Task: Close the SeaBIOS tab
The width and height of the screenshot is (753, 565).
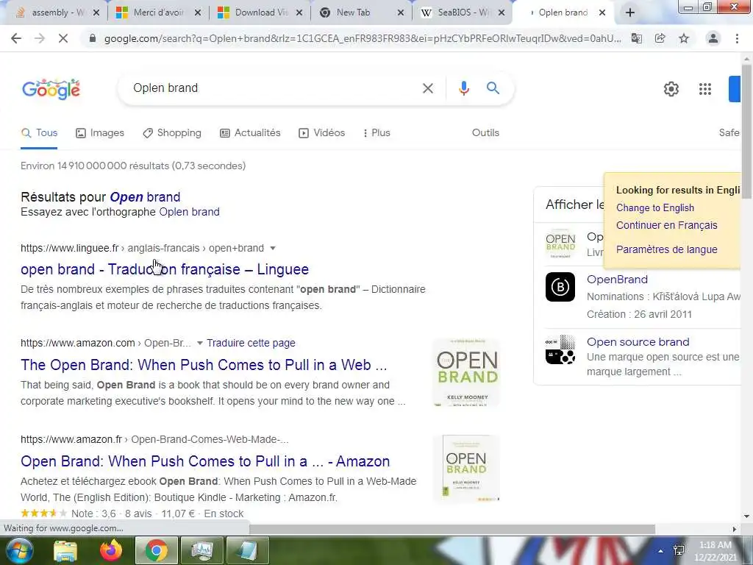Action: [x=502, y=13]
